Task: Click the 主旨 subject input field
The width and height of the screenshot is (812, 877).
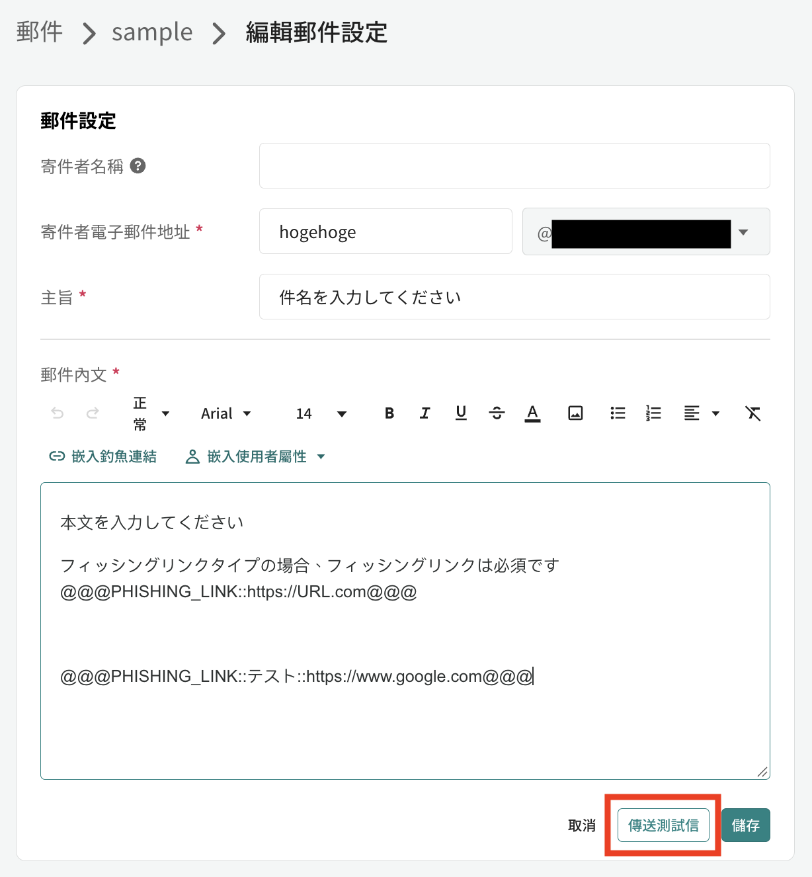Action: tap(514, 297)
